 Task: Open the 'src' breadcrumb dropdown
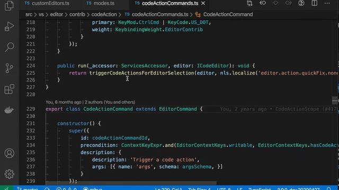coord(29,14)
